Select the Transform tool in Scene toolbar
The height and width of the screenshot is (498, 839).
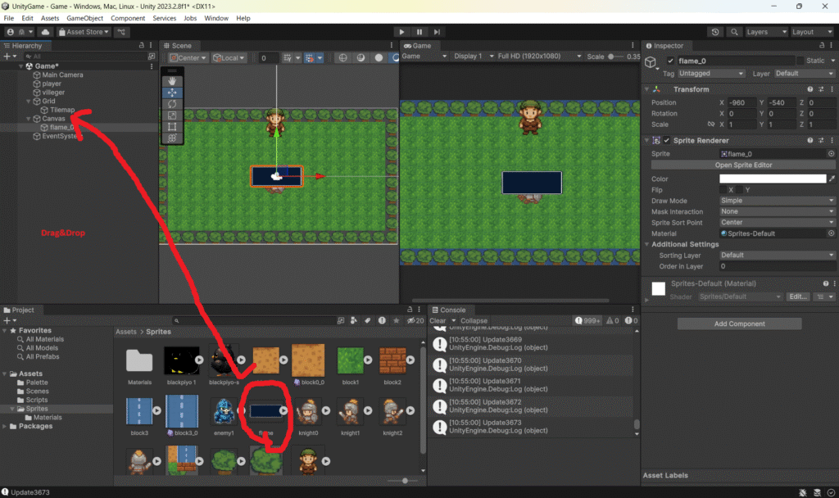172,138
